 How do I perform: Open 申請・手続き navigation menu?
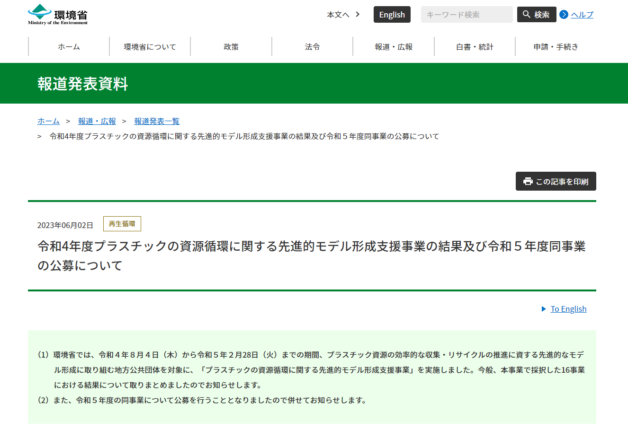point(556,47)
